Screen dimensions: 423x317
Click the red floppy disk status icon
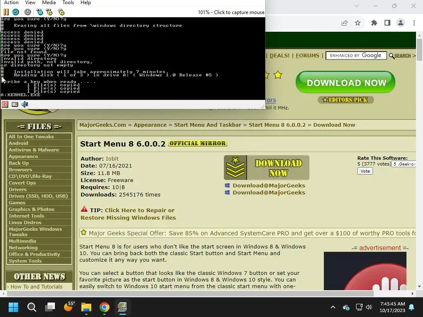point(5,104)
